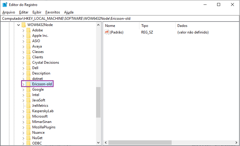Expand the Adobe key

[23, 31]
